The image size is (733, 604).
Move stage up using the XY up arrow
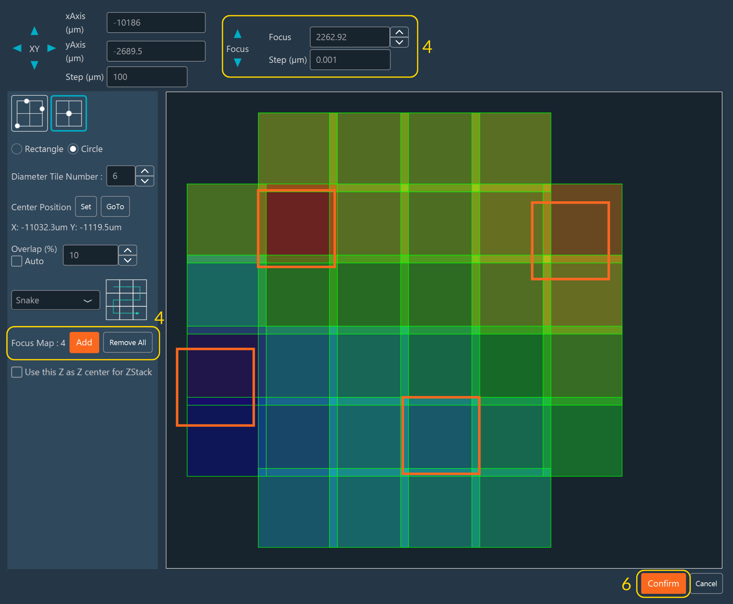(35, 31)
